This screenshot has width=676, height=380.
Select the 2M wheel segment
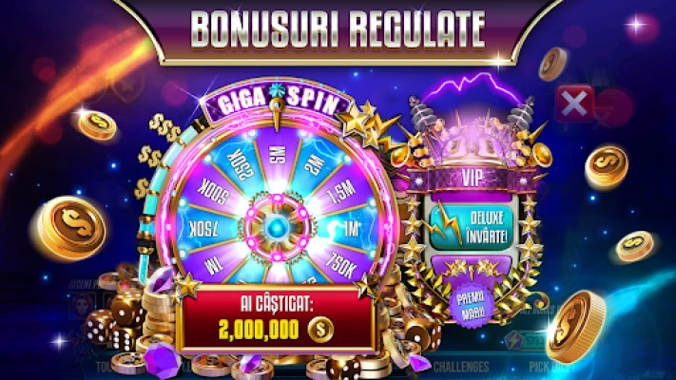(x=315, y=163)
